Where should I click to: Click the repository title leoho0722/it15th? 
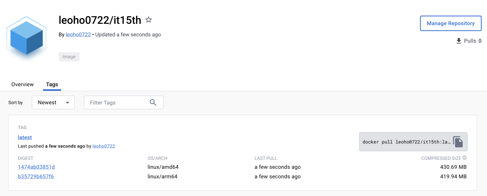99,20
